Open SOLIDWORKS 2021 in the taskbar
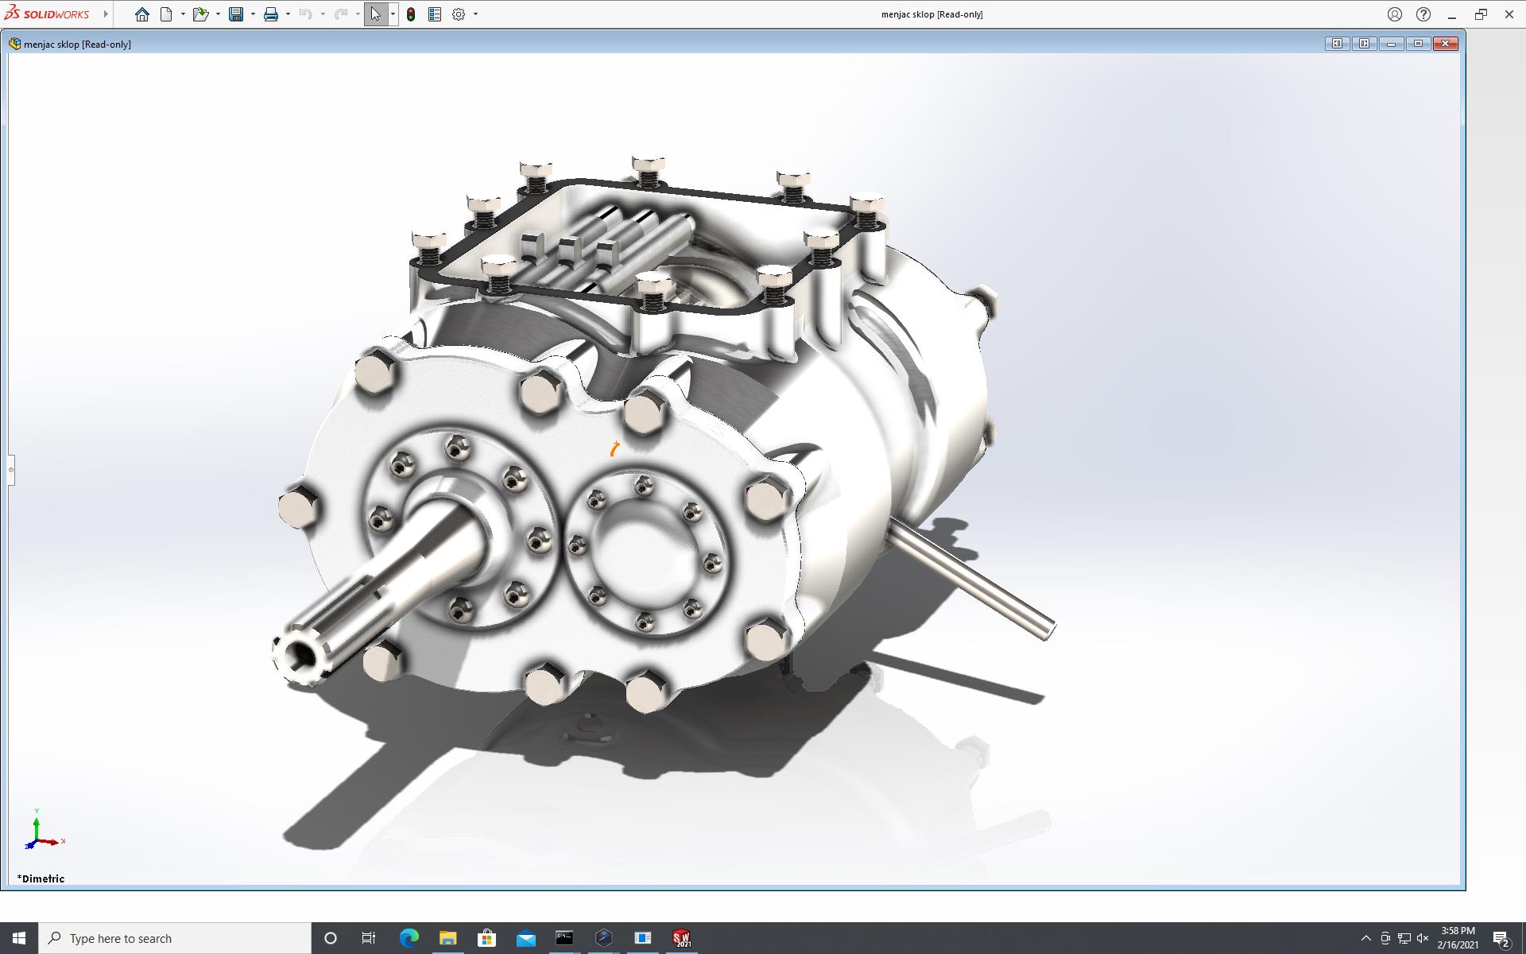This screenshot has width=1526, height=954. coord(681,938)
